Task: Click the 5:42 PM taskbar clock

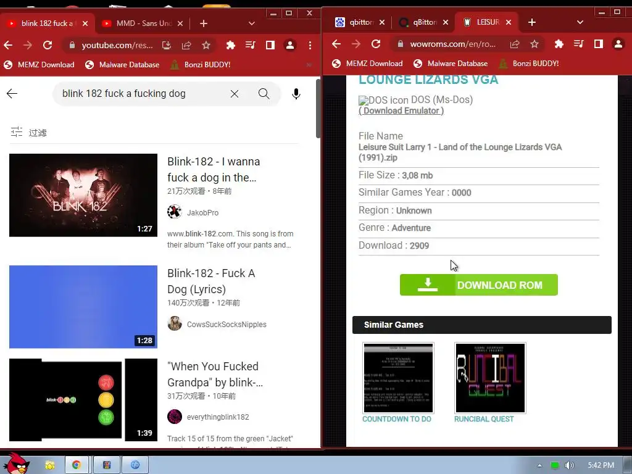Action: point(601,465)
